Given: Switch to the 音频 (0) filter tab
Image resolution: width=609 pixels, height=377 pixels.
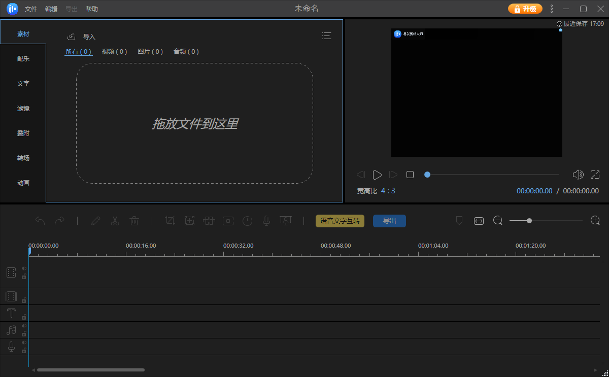Looking at the screenshot, I should tap(186, 51).
